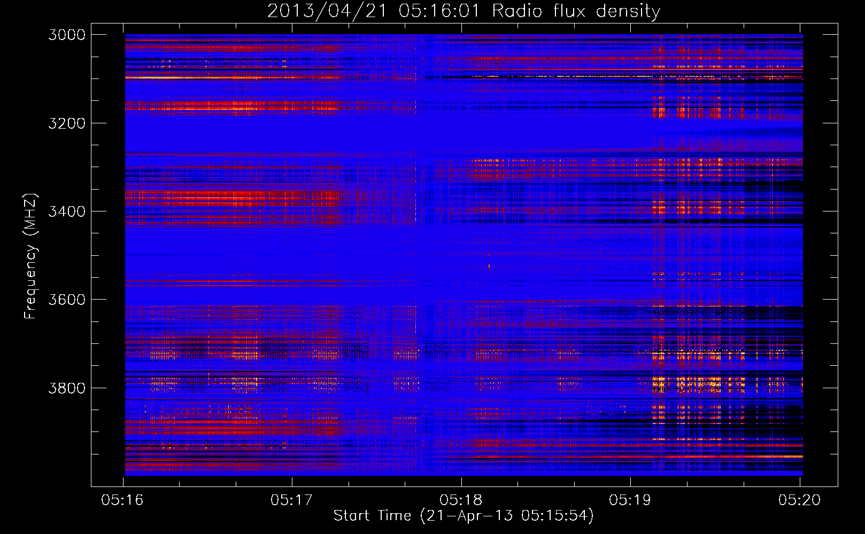The height and width of the screenshot is (534, 865).
Task: Select the 3200 frequency tick label
Action: coord(67,123)
